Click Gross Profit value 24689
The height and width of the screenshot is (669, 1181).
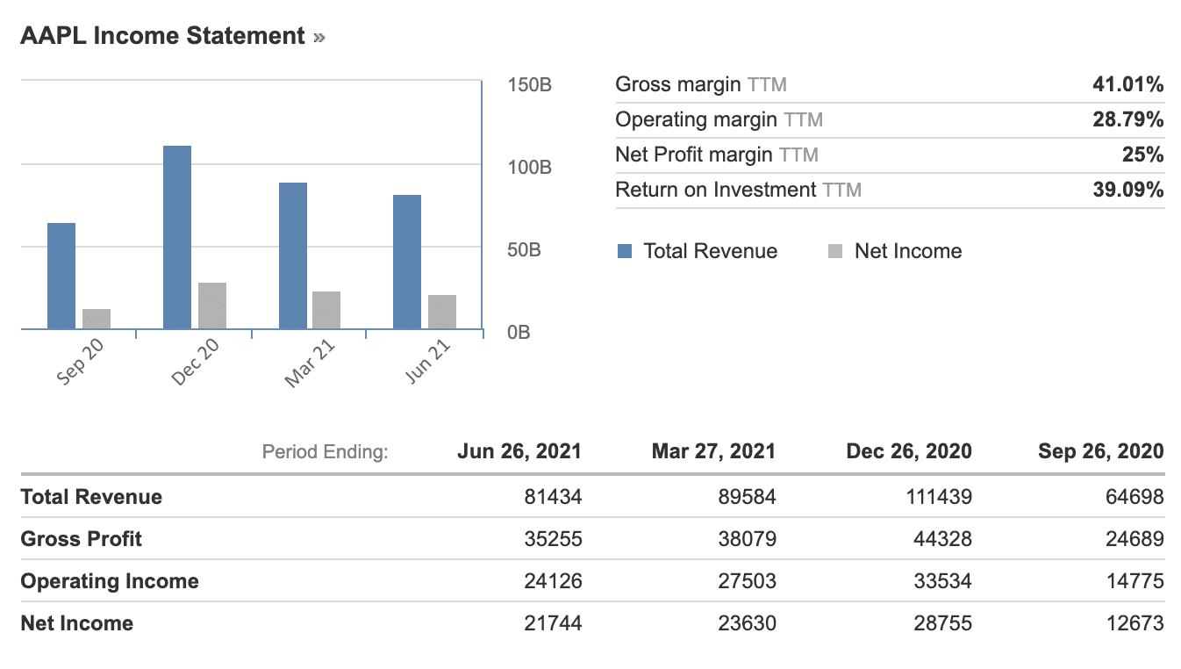(1135, 539)
